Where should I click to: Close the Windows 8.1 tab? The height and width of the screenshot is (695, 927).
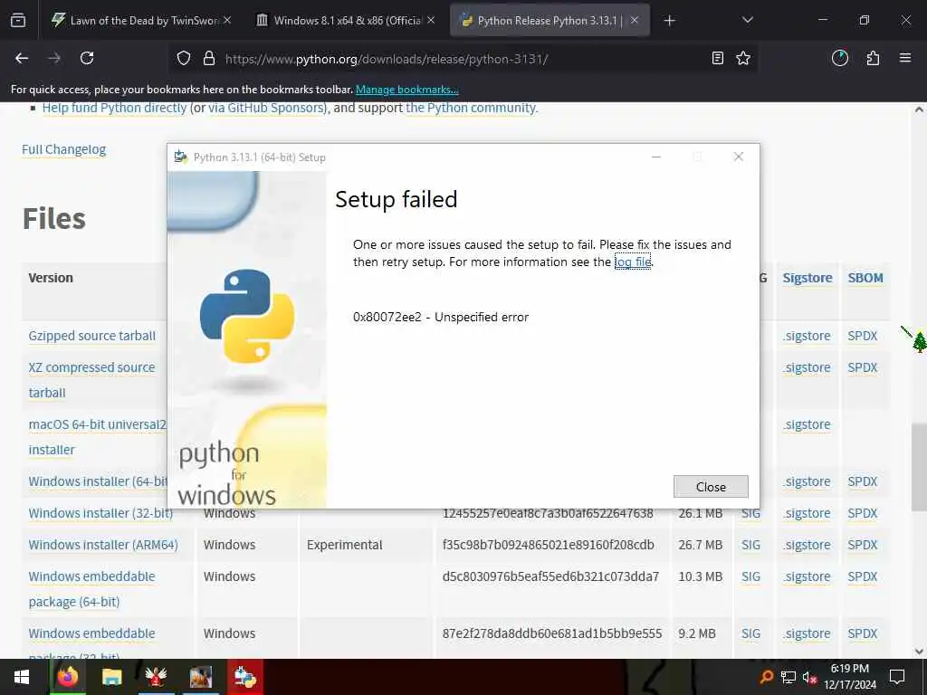[431, 20]
